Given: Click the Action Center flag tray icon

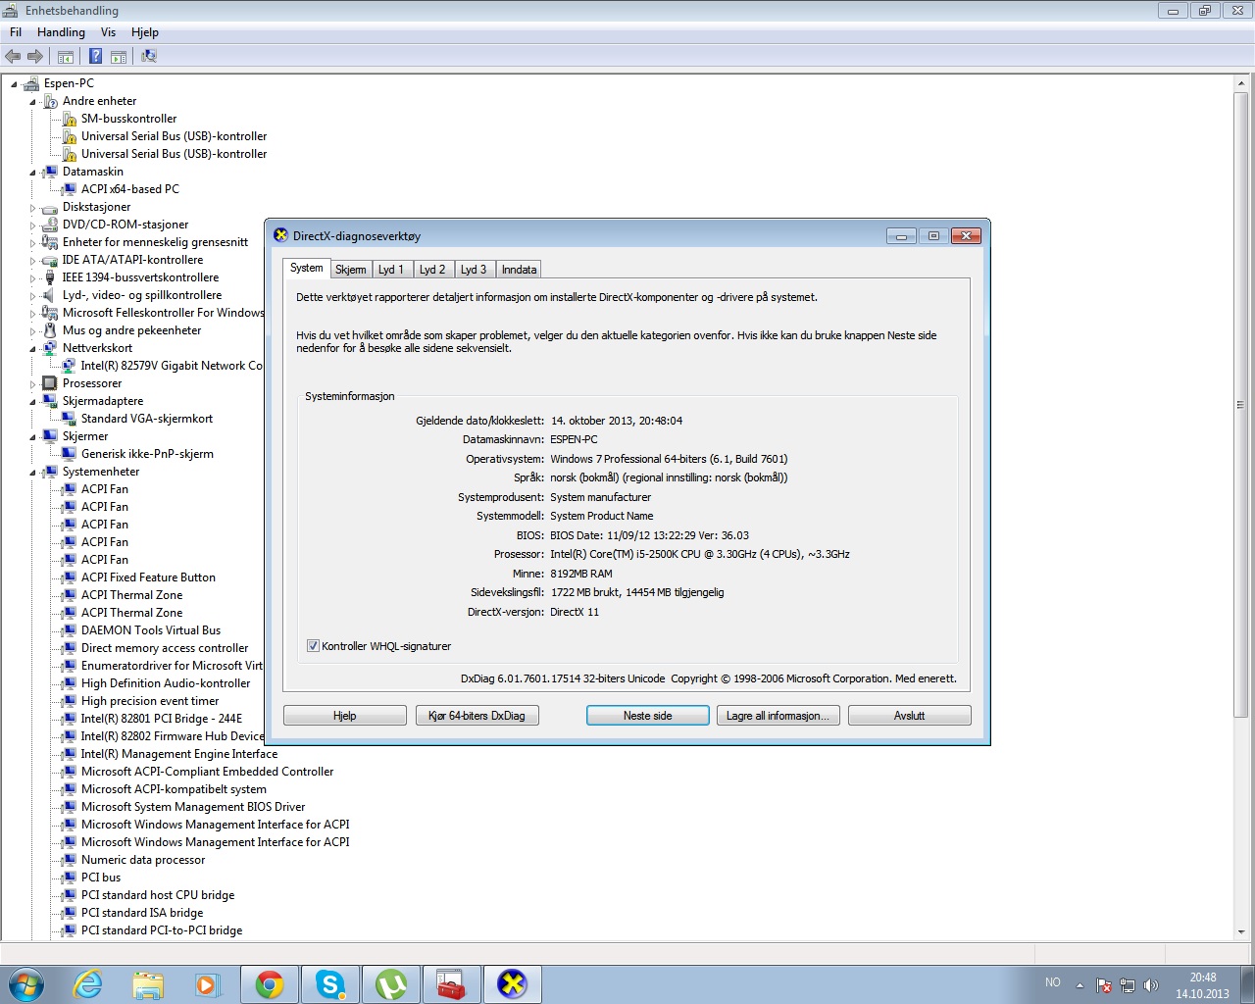Looking at the screenshot, I should pos(1104,985).
